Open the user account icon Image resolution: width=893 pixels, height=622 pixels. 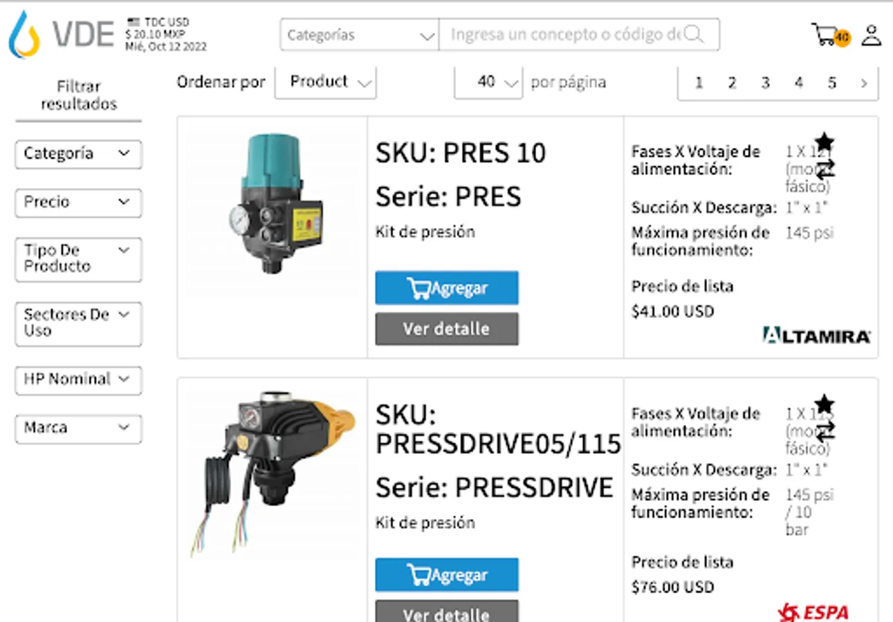coord(871,35)
